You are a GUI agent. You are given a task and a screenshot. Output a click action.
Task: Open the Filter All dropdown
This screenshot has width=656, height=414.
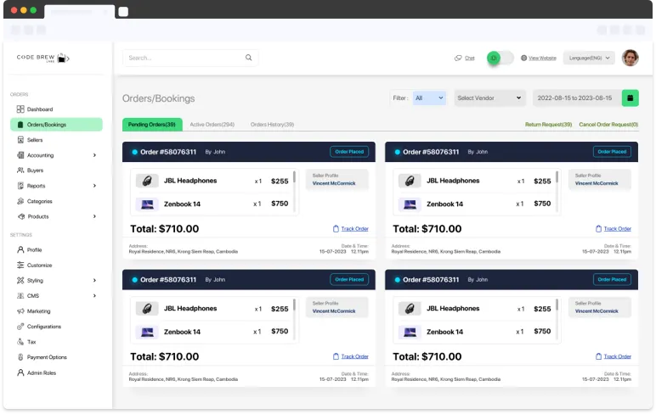[429, 98]
